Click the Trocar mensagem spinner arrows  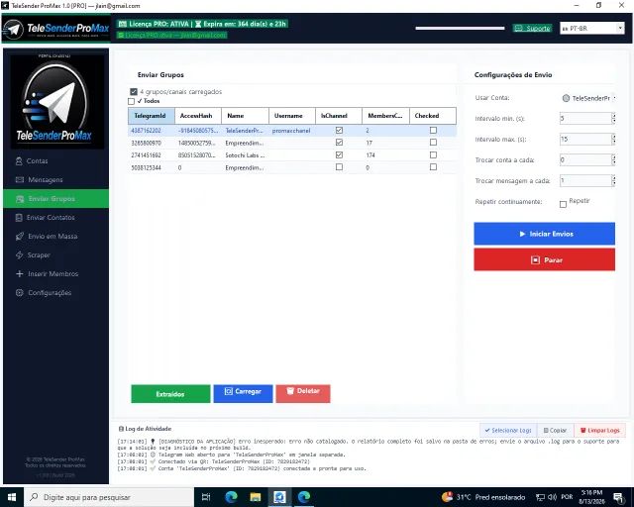click(613, 180)
